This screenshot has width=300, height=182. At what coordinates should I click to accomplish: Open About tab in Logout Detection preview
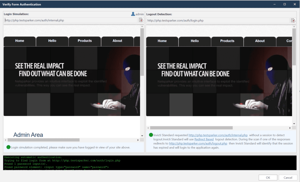[x=260, y=42]
